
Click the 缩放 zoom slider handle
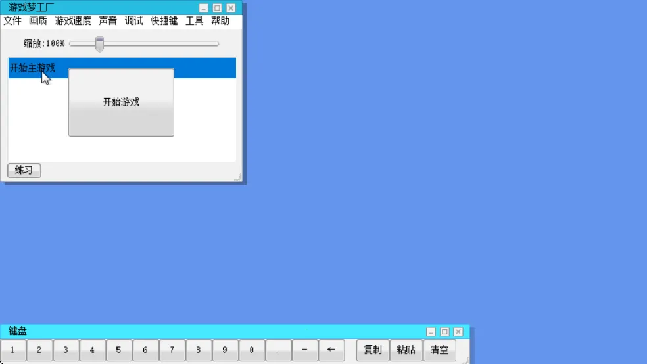point(99,44)
